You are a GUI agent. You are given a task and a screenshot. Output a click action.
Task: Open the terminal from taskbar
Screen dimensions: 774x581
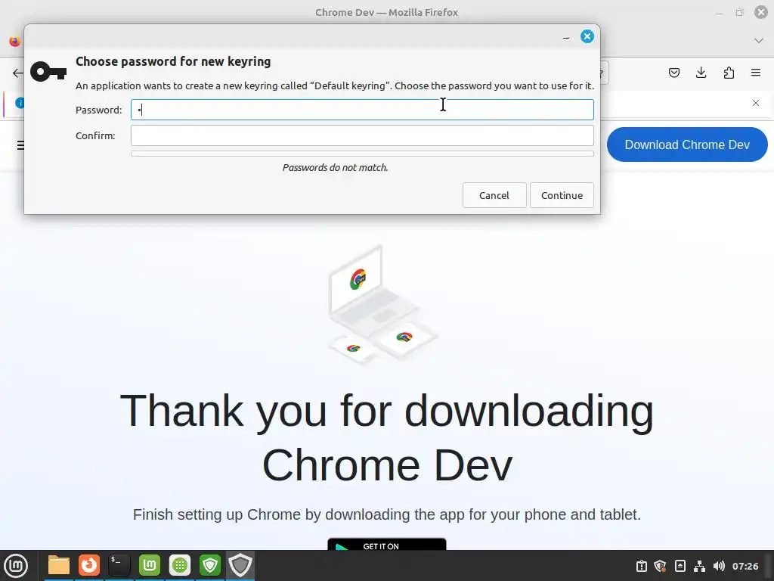coord(119,566)
